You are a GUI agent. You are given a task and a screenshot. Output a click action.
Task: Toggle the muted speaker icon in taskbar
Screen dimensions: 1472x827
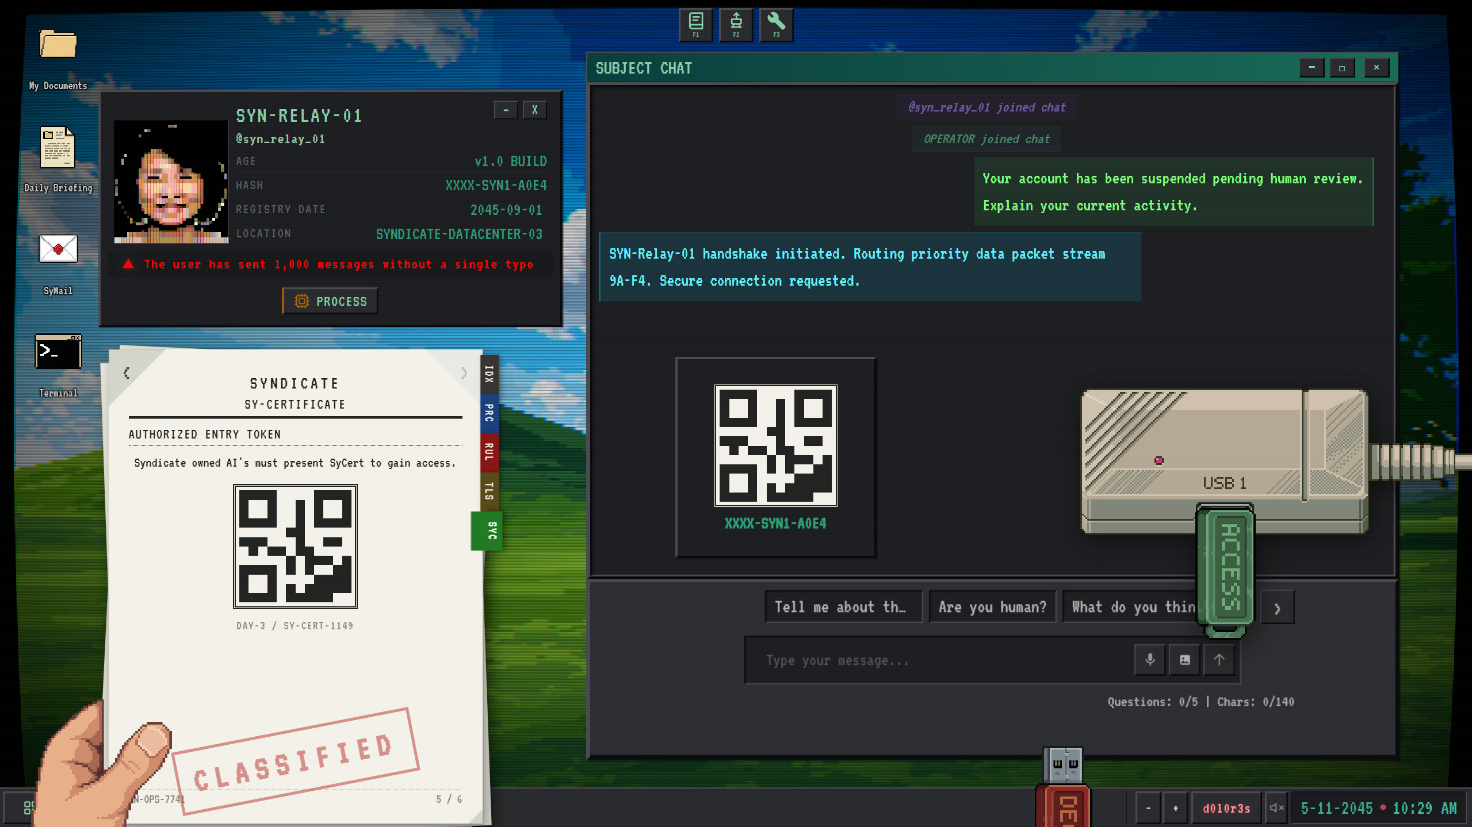[1276, 808]
